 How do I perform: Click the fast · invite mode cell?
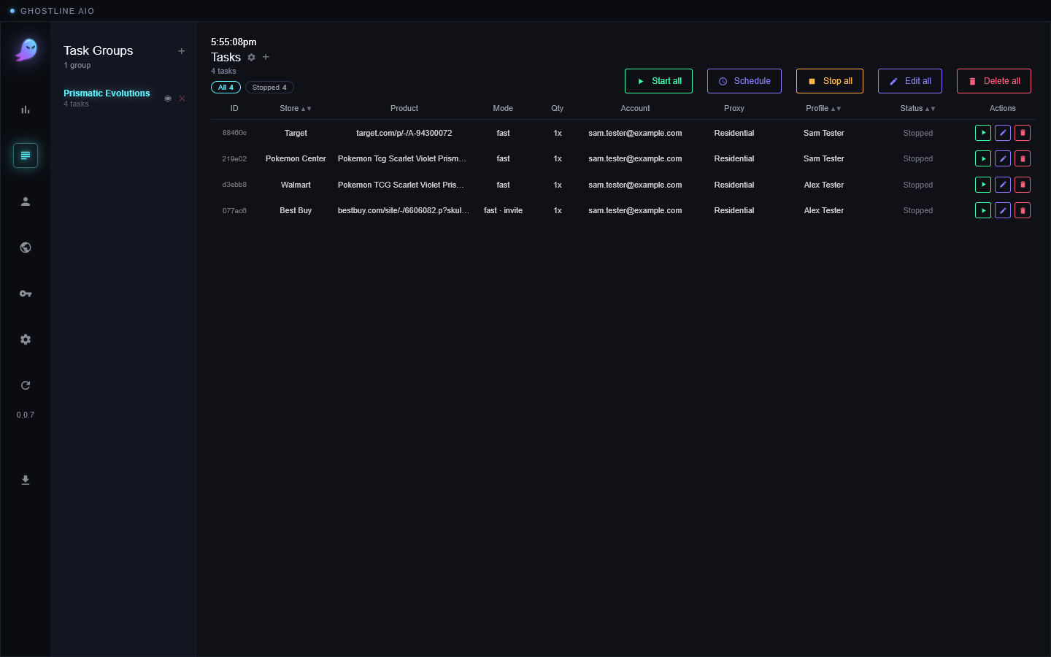pyautogui.click(x=503, y=210)
